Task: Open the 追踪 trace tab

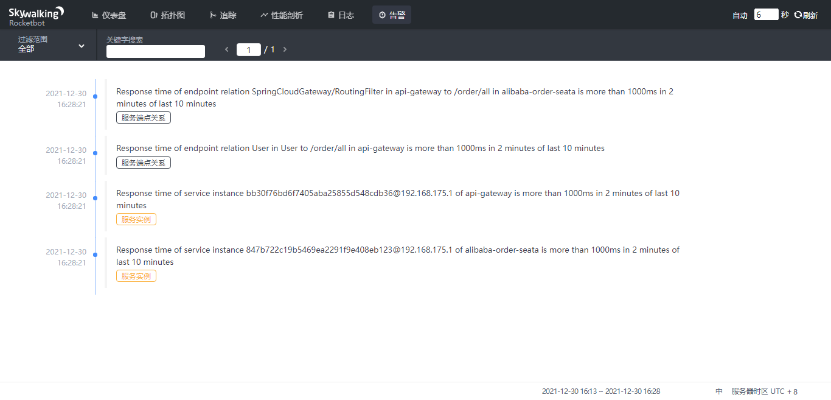Action: (x=222, y=15)
